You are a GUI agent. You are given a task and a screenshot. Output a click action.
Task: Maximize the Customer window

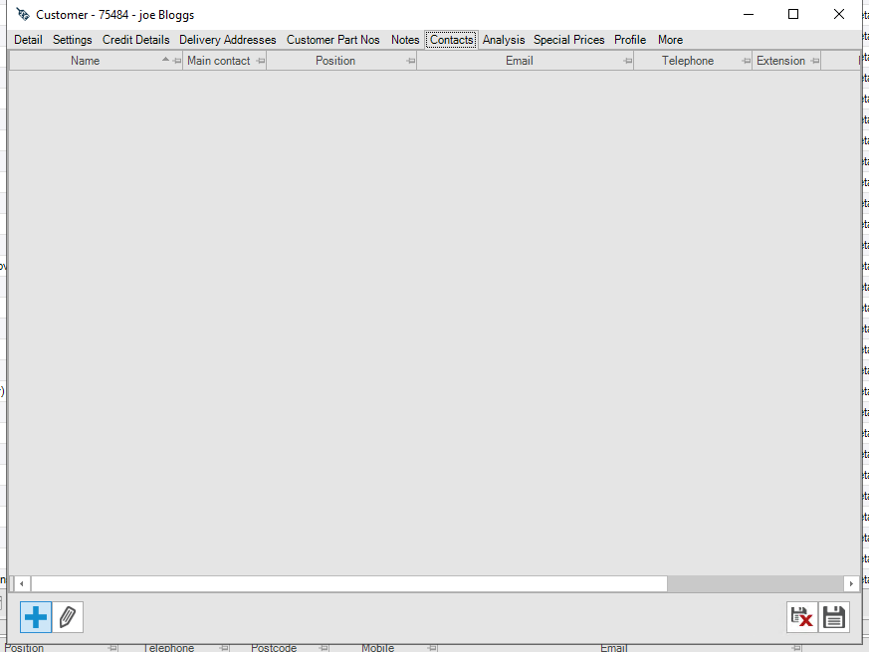click(x=793, y=14)
